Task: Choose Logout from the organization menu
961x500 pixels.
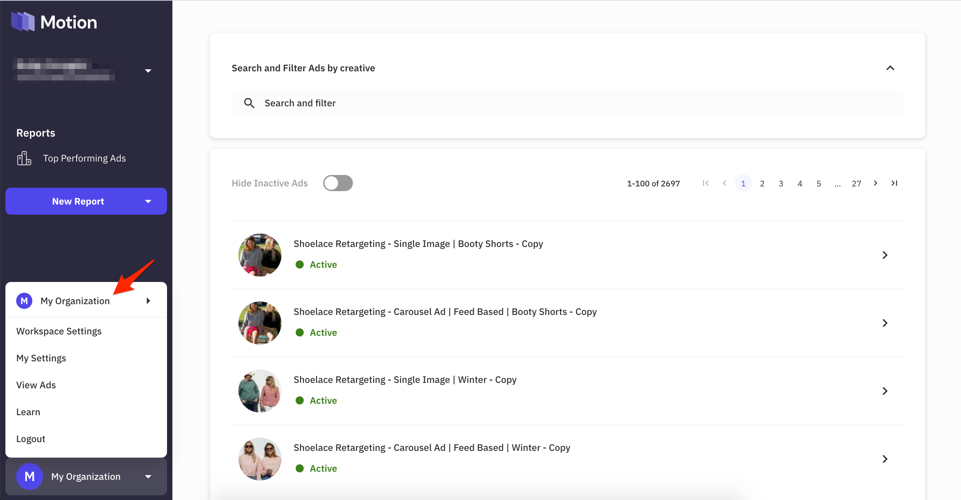Action: tap(31, 438)
